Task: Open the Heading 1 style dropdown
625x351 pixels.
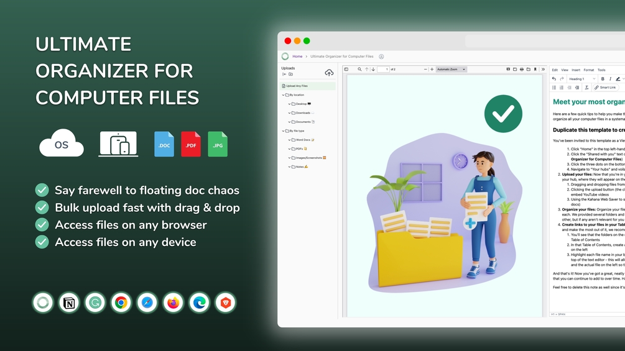Action: (x=582, y=79)
